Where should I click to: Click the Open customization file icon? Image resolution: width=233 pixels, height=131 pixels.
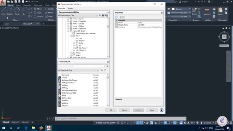[x=100, y=15]
